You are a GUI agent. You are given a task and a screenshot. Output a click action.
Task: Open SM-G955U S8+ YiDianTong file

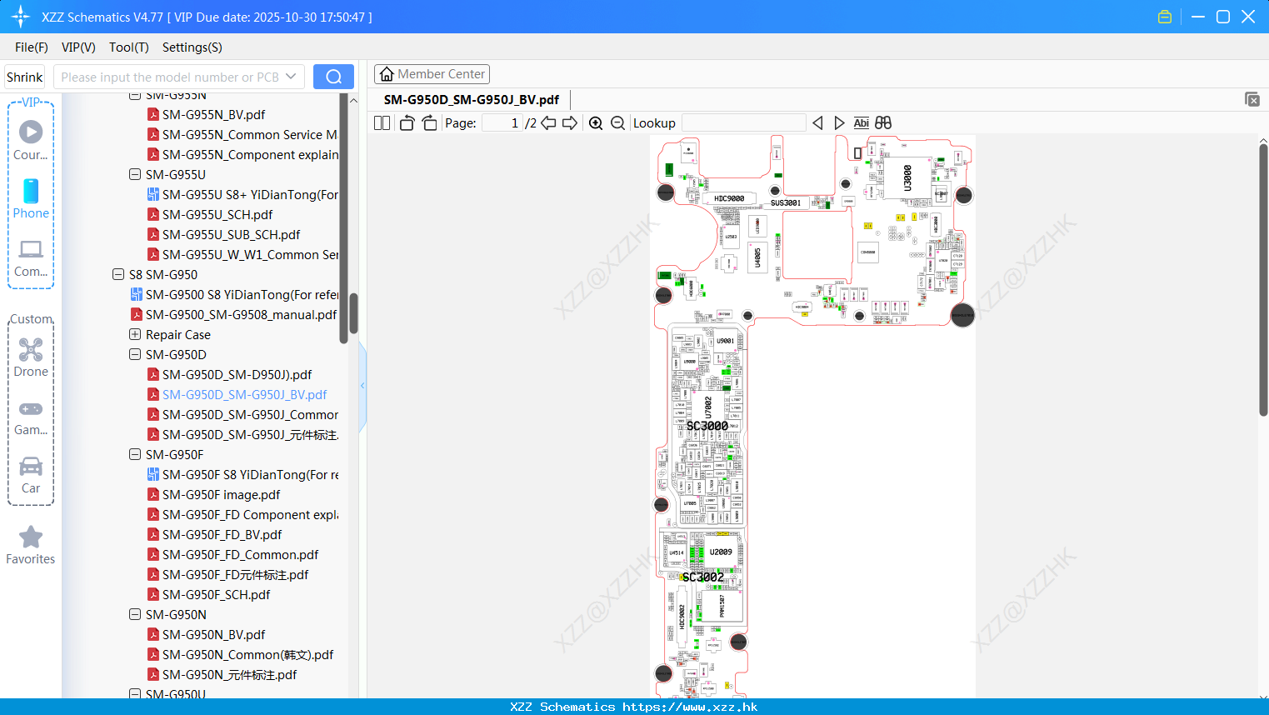[250, 194]
